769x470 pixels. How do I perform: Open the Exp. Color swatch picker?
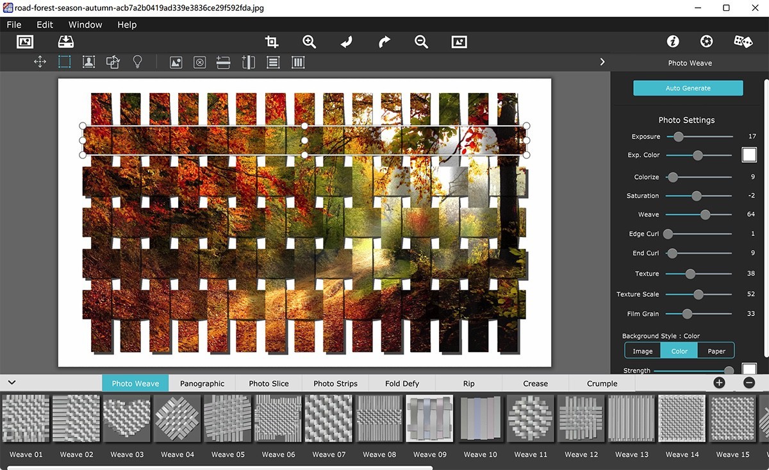tap(748, 155)
